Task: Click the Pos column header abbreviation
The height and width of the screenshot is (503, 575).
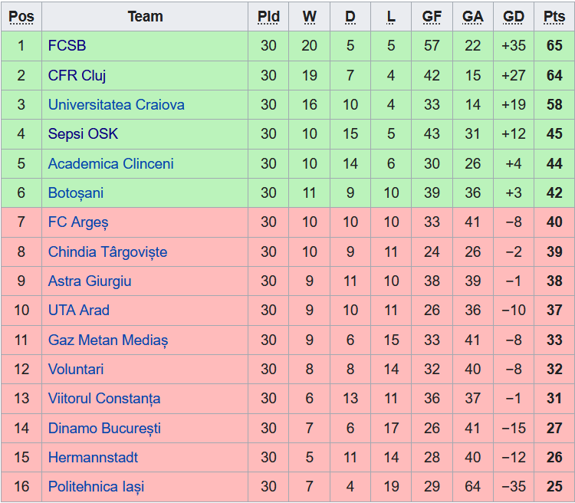Action: 21,17
